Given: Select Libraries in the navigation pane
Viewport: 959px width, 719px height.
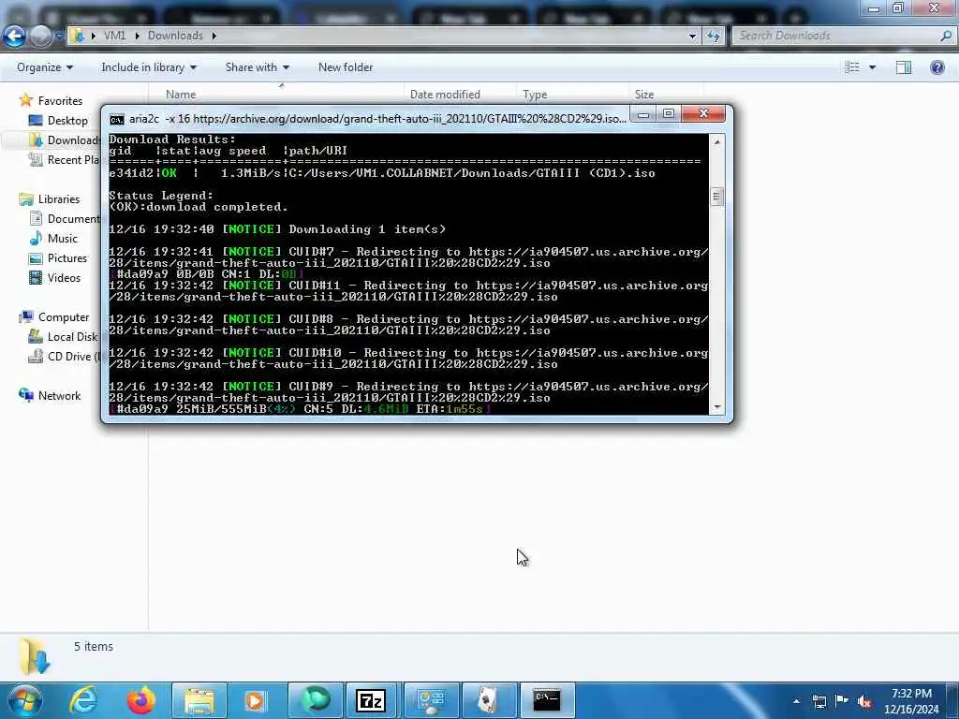Looking at the screenshot, I should click(50, 198).
